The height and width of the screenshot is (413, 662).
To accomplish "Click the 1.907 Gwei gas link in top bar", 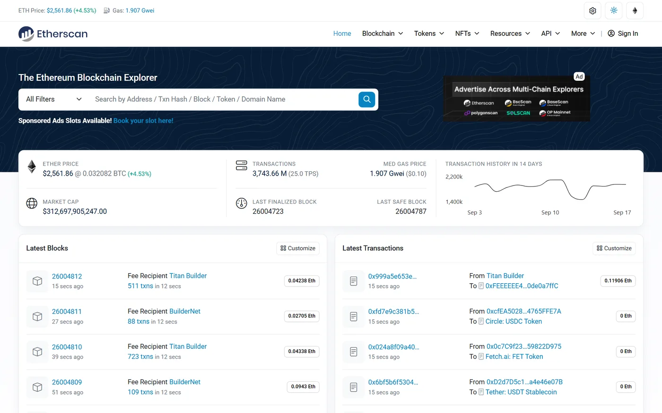I will click(x=140, y=10).
